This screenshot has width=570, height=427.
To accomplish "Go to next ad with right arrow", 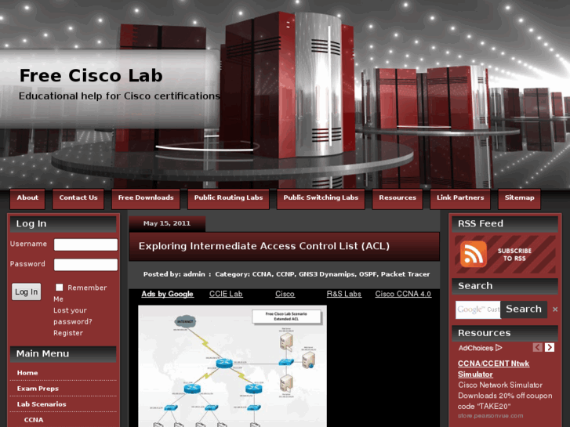I will 550,347.
